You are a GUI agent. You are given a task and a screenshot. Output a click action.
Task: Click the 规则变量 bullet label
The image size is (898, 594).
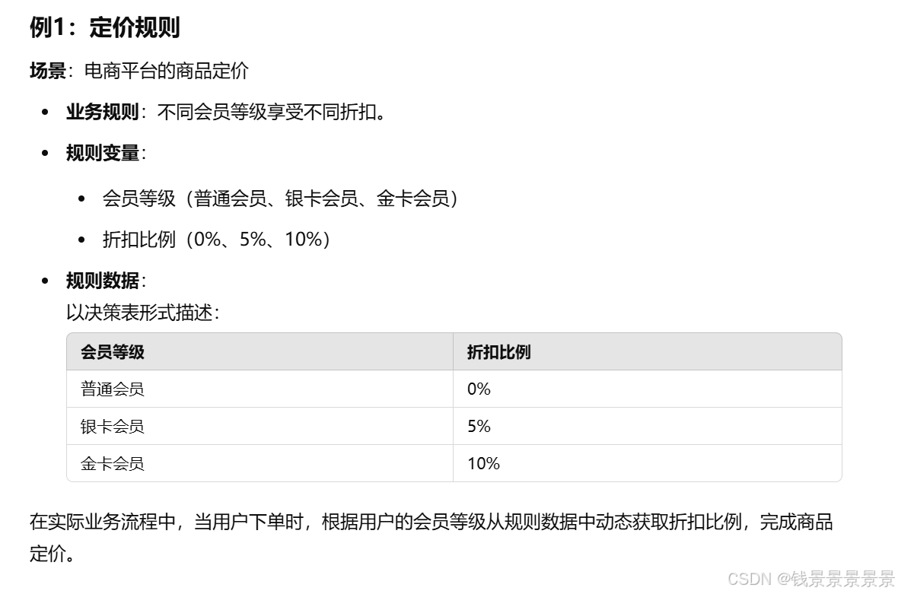[x=106, y=154]
